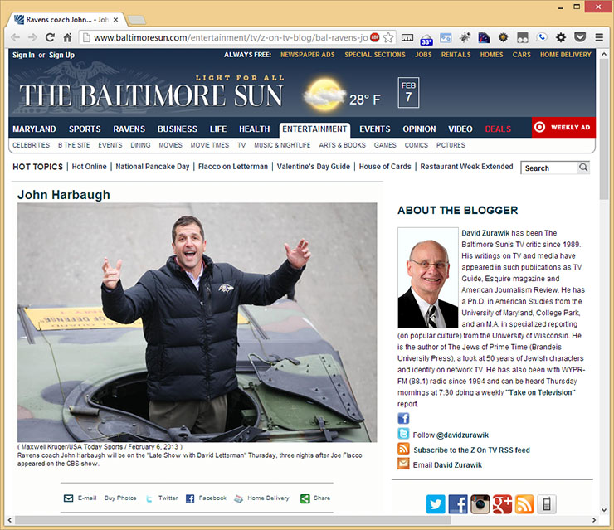Screen dimensions: 614x530
Task: Open the mobile phone icon button
Action: pos(547,504)
